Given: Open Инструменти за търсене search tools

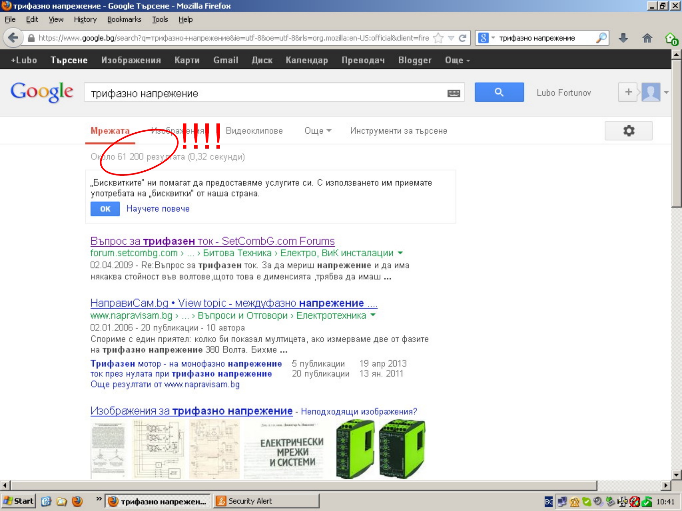Looking at the screenshot, I should [x=398, y=131].
